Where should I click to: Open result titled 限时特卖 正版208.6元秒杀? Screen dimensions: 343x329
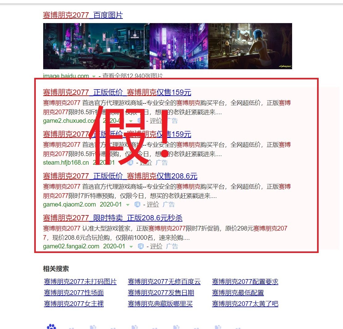113,218
